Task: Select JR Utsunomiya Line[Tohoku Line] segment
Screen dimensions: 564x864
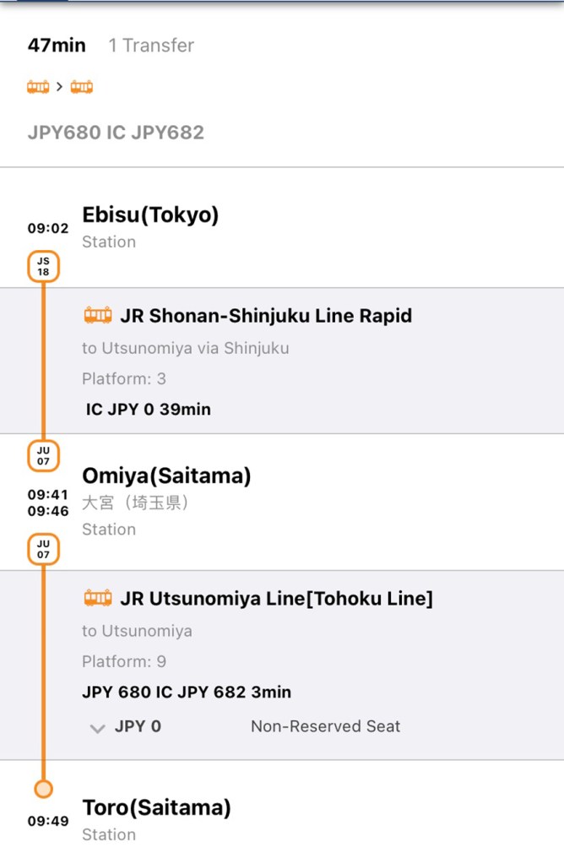Action: point(276,599)
